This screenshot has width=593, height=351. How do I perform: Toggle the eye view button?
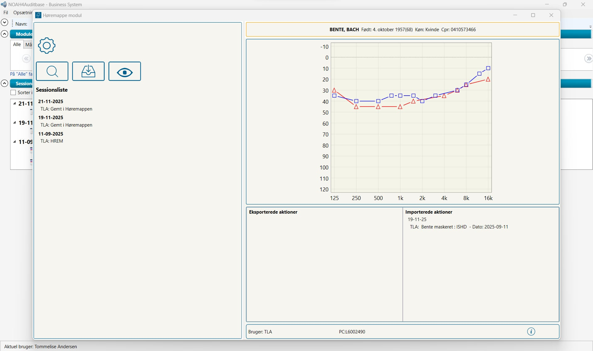click(x=125, y=71)
